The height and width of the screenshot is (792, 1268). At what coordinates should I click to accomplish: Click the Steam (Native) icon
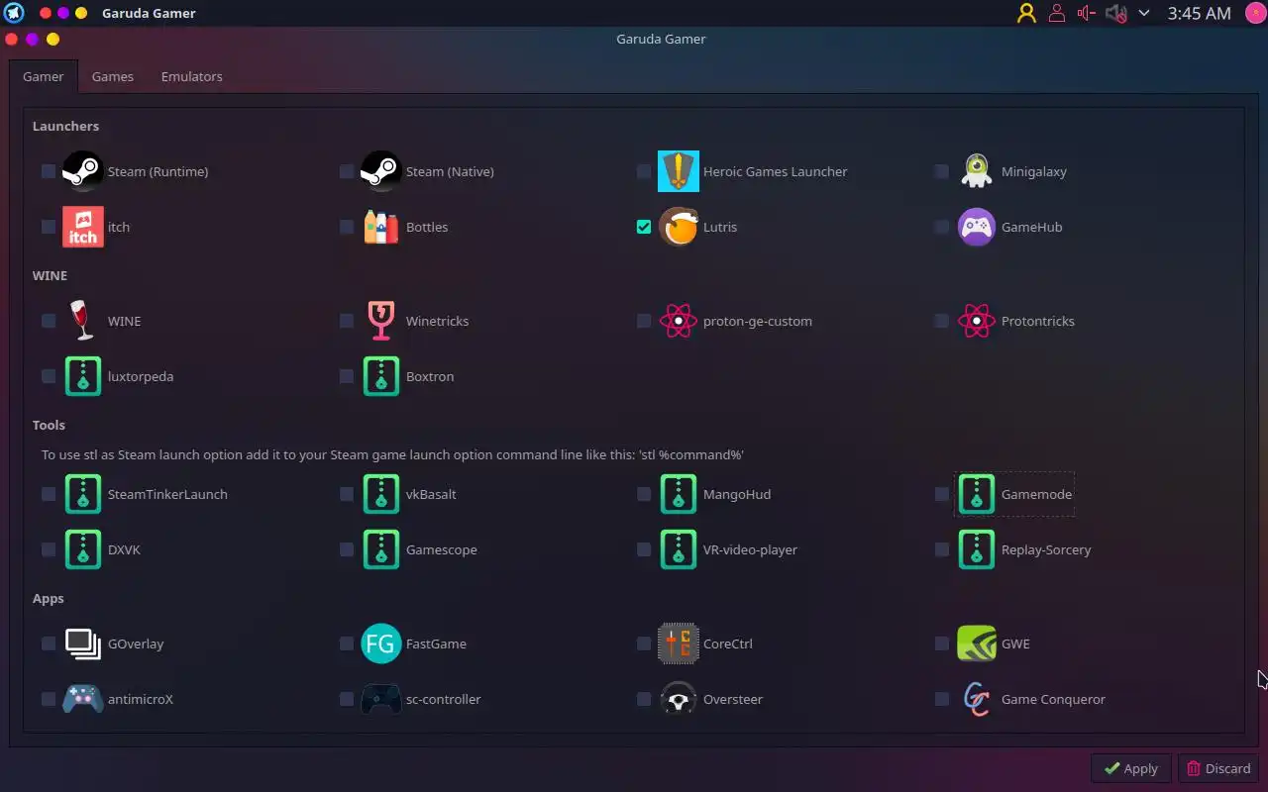coord(380,171)
